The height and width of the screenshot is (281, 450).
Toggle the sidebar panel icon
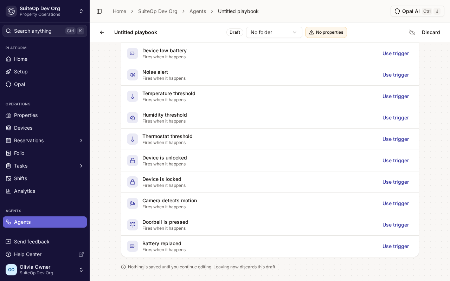click(x=99, y=11)
